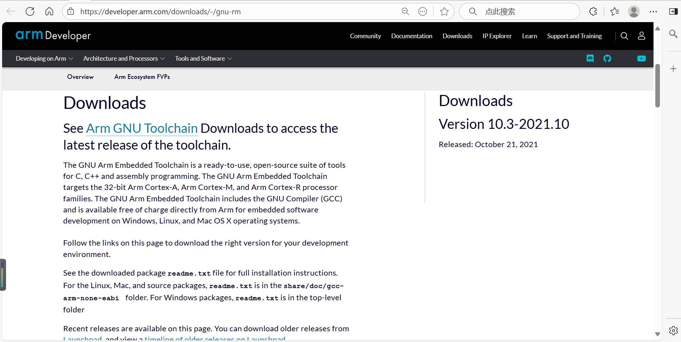Screen dimensions: 681x342
Task: Open Support and Training nav item
Action: click(574, 36)
